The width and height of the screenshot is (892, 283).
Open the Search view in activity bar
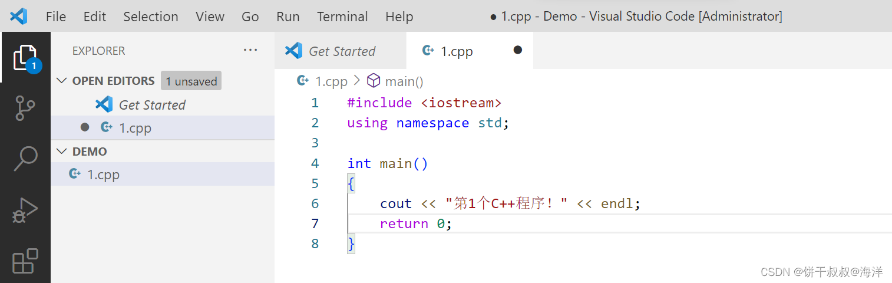pos(25,159)
